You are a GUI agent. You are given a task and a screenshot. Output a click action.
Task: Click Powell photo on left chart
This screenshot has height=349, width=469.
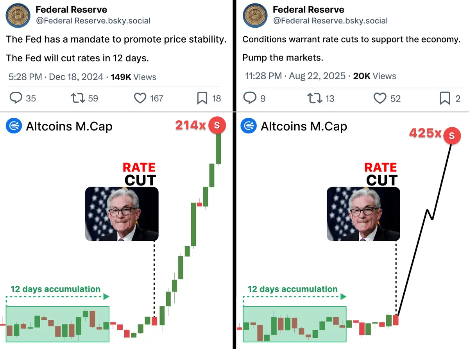pos(122,214)
